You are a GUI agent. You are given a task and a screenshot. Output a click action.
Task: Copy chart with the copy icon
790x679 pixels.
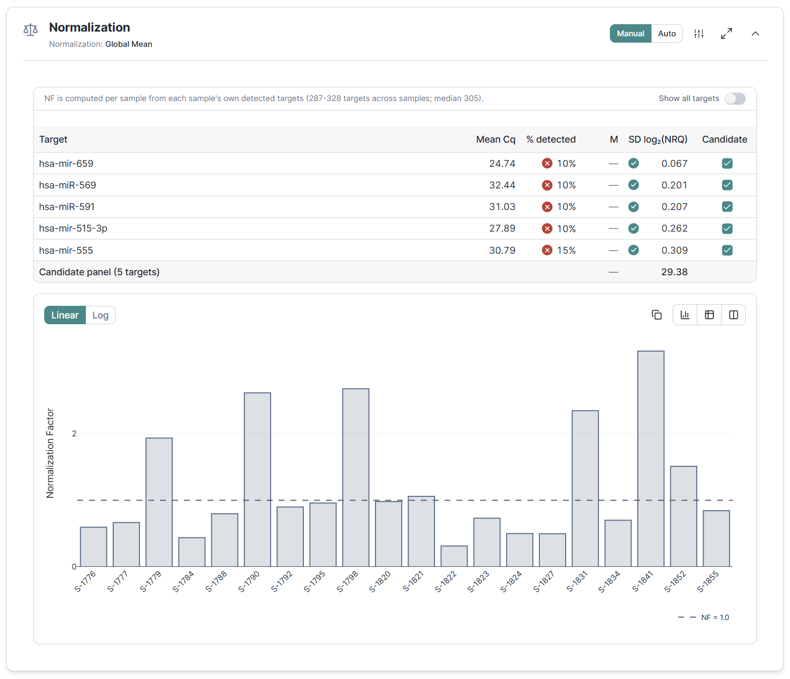click(657, 315)
